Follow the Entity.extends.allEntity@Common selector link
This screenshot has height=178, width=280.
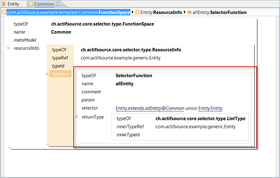[x=150, y=108]
